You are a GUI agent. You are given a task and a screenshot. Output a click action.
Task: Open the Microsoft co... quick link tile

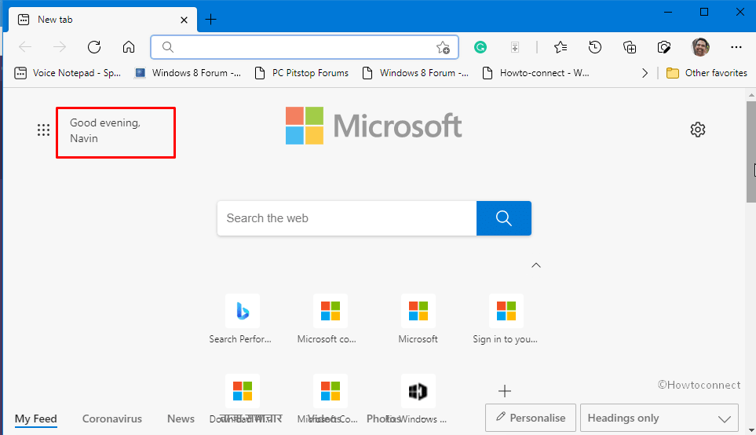[x=331, y=318]
